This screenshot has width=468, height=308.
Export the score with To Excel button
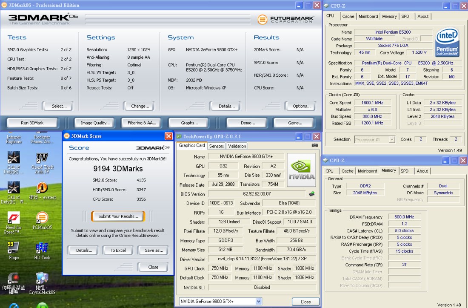pyautogui.click(x=118, y=250)
